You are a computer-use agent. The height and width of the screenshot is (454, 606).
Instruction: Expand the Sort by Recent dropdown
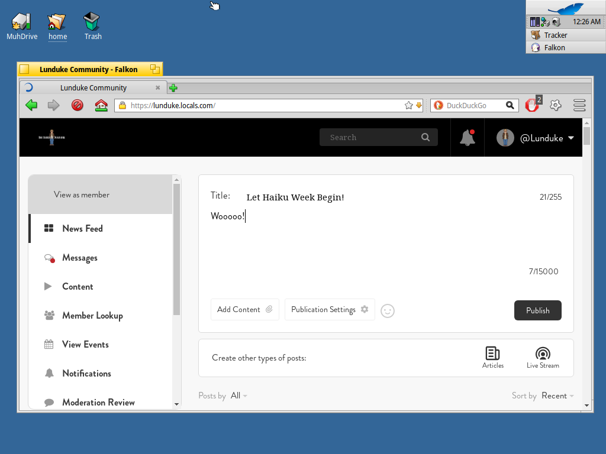click(x=557, y=395)
